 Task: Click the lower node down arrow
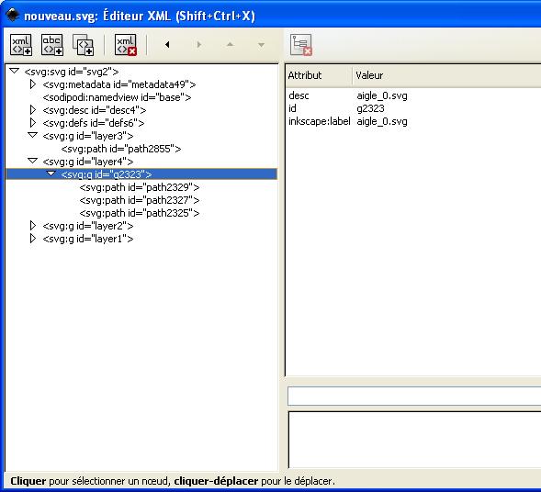tap(261, 45)
